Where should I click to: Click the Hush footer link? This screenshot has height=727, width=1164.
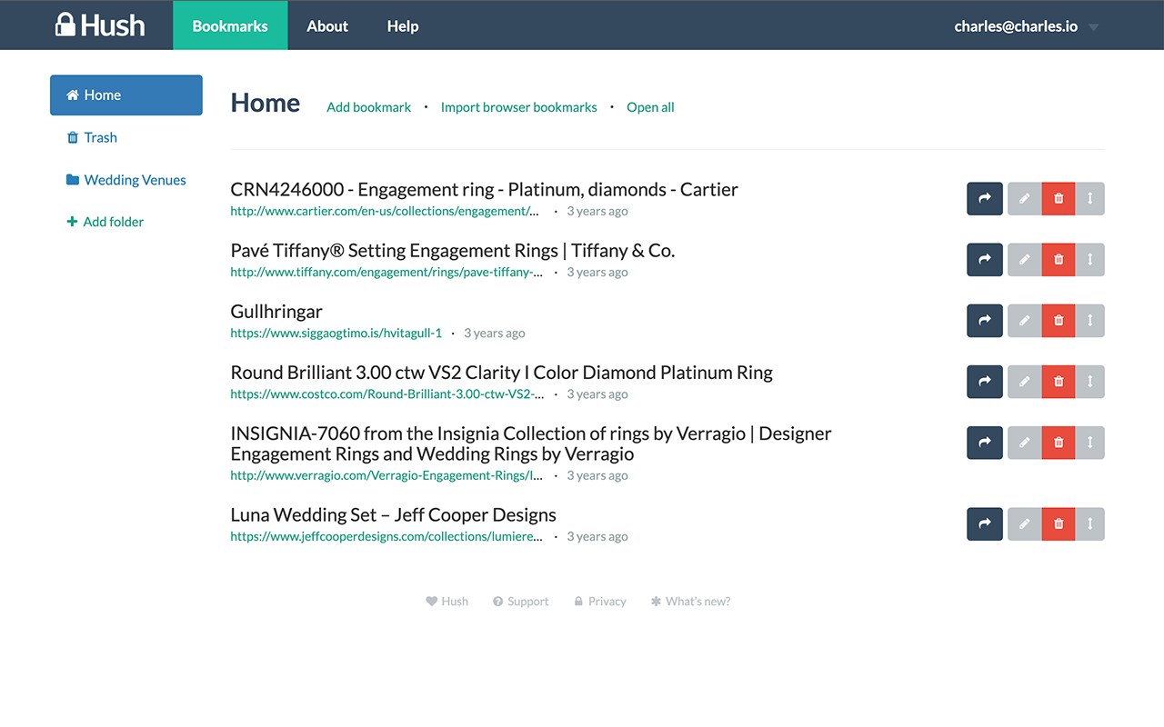pos(447,601)
